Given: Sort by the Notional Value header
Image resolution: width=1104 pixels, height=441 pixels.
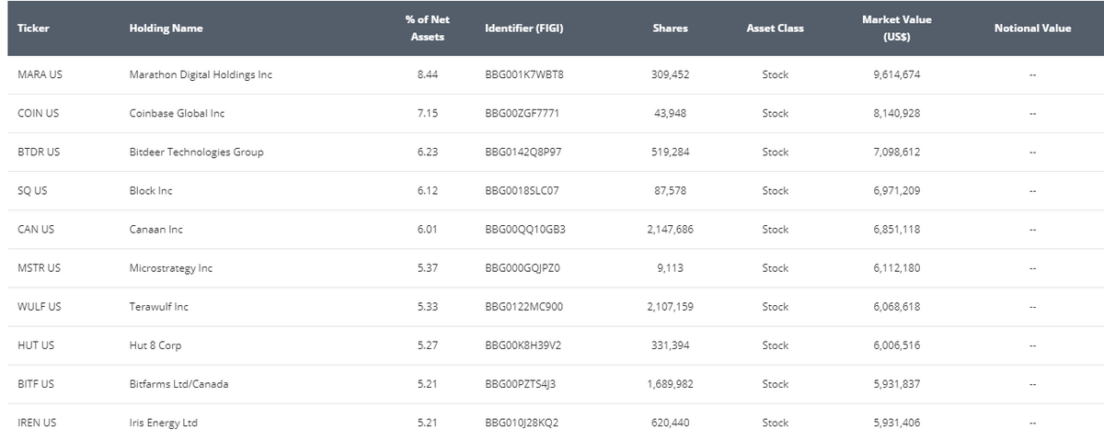Looking at the screenshot, I should (1032, 28).
